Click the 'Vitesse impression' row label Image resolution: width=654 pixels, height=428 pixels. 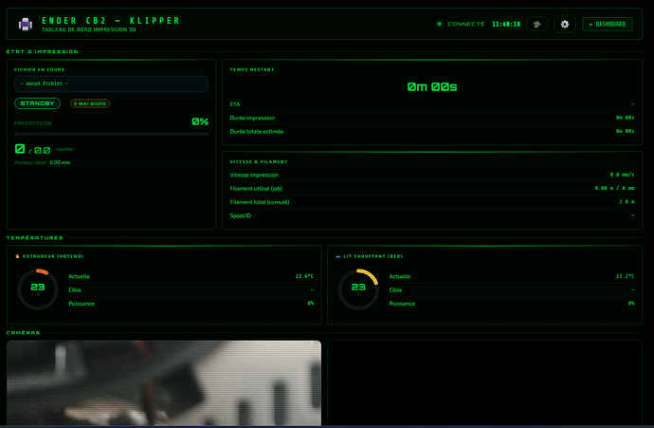pos(254,175)
